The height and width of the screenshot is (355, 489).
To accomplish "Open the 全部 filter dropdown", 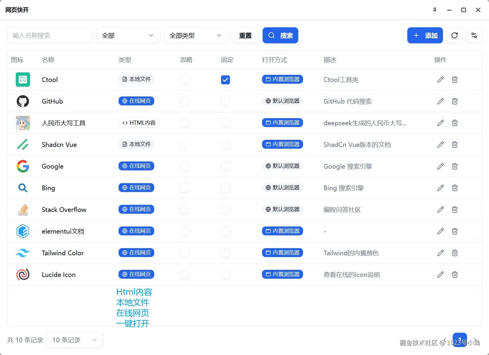I will pos(128,35).
